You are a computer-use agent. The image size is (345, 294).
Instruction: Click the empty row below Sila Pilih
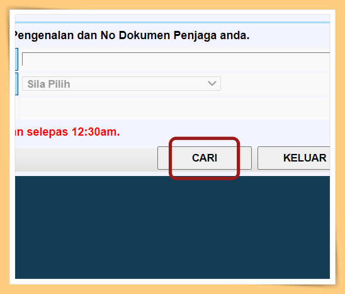(175, 109)
